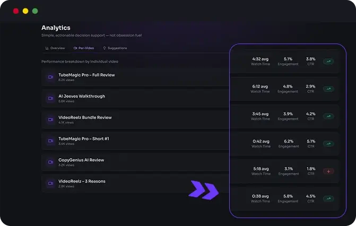Click the red down-trend badge in 5:18 avg row
This screenshot has width=356, height=226.
(x=328, y=171)
